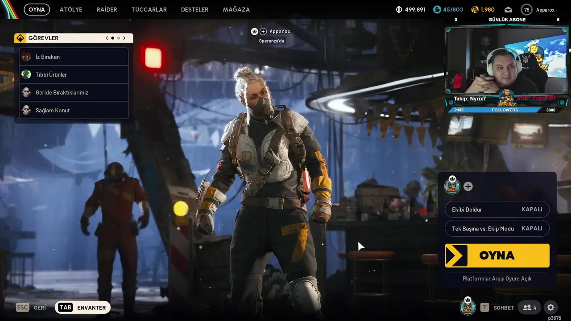The image size is (571, 321).
Task: Click the Takip: Nyrix7 follower text
Action: pyautogui.click(x=470, y=99)
